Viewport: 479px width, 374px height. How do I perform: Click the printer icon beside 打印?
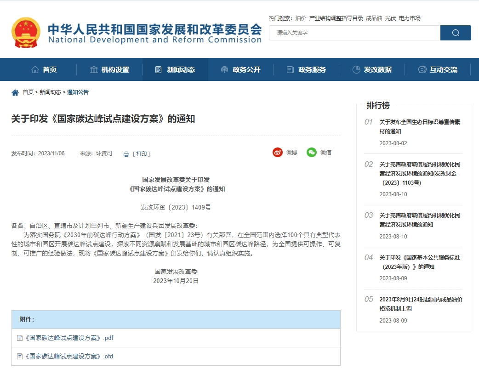(126, 154)
